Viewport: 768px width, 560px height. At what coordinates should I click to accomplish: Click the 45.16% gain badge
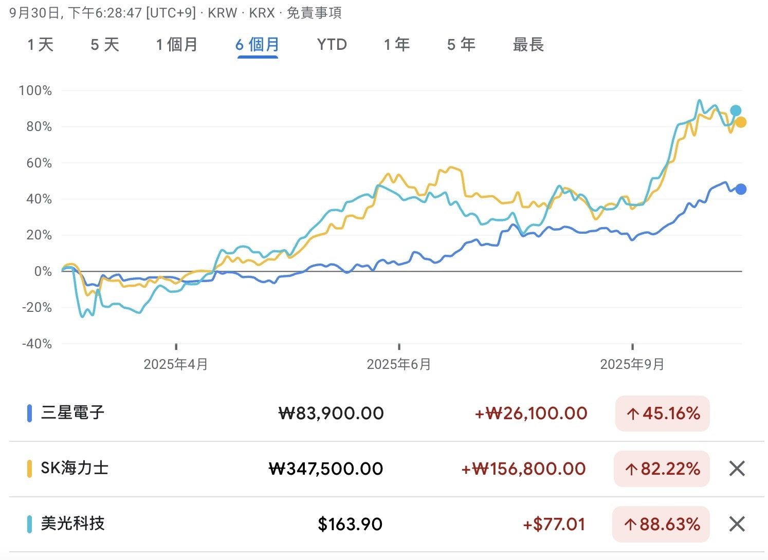click(662, 414)
